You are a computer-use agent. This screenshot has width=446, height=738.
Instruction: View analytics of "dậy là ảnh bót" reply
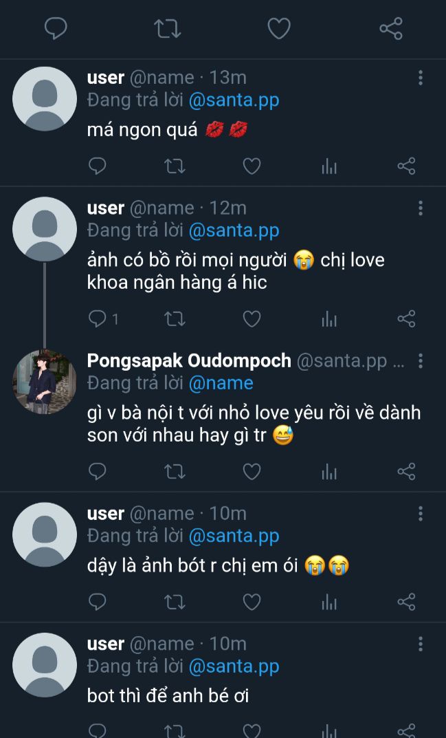tap(329, 602)
